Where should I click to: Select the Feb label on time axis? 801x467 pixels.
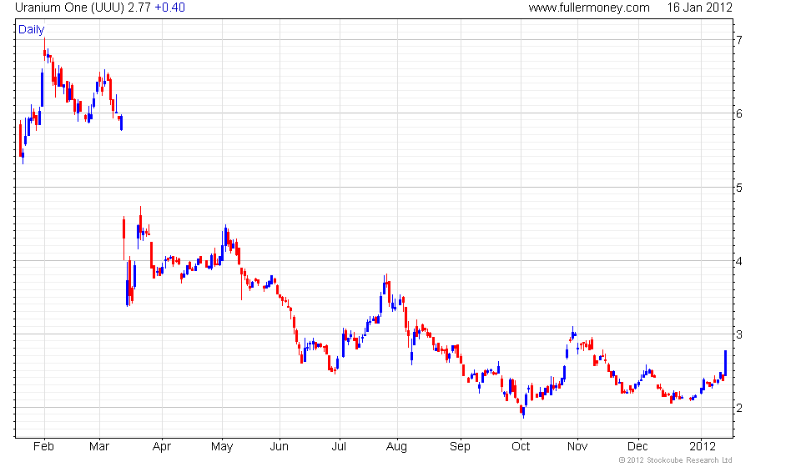coord(43,447)
